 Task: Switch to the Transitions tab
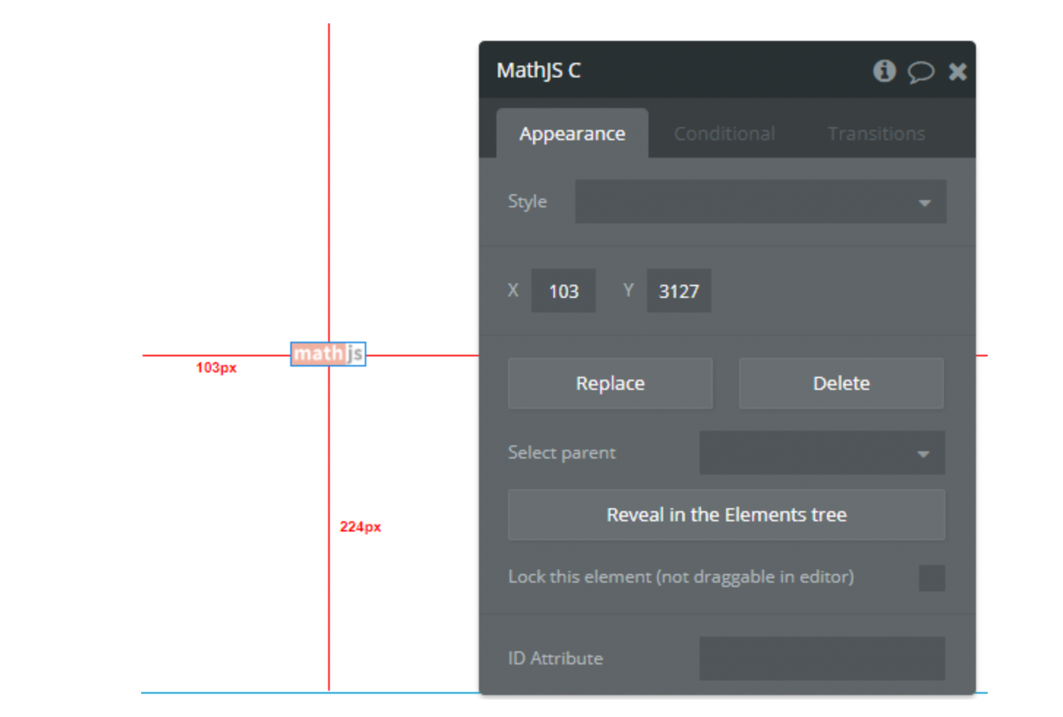pos(877,134)
